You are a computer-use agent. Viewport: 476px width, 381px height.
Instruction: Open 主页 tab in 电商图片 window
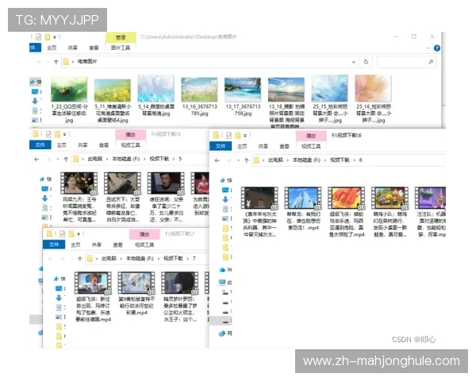[x=52, y=48]
